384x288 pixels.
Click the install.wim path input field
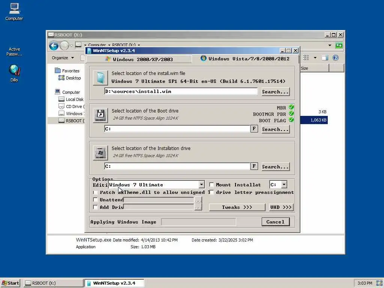(181, 91)
